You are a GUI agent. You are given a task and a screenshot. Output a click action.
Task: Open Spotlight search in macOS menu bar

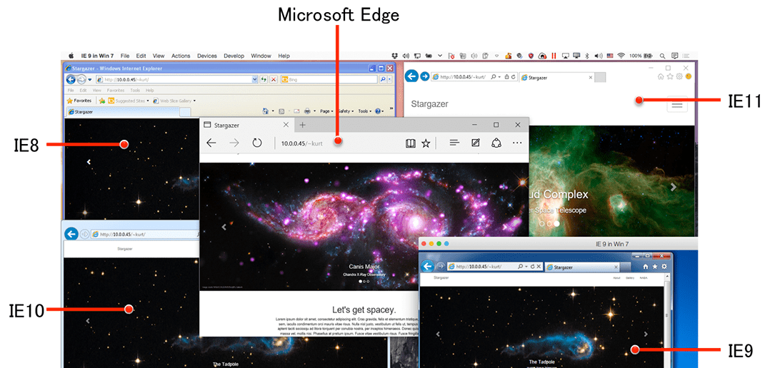click(662, 56)
